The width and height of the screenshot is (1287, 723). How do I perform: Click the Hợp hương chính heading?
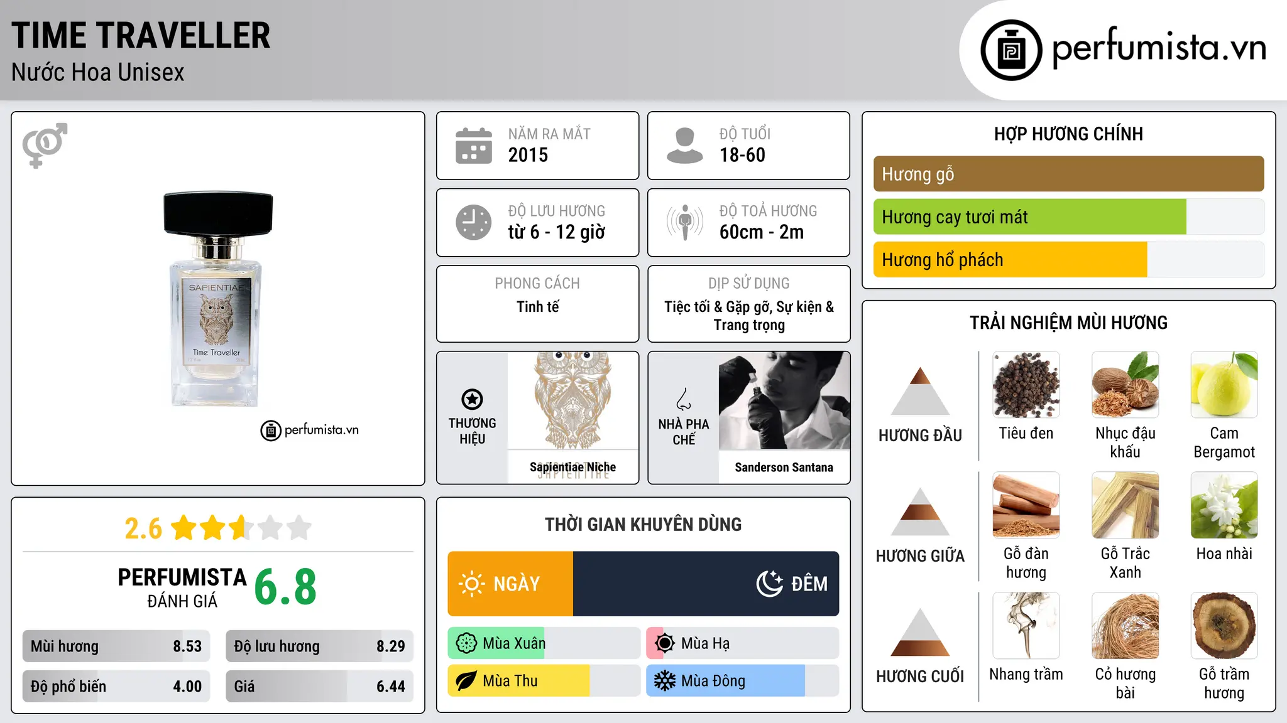coord(1068,134)
